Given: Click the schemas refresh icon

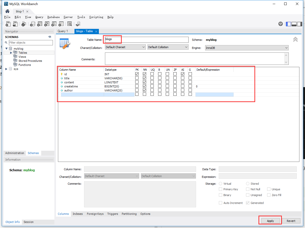Looking at the screenshot, I should point(50,37).
